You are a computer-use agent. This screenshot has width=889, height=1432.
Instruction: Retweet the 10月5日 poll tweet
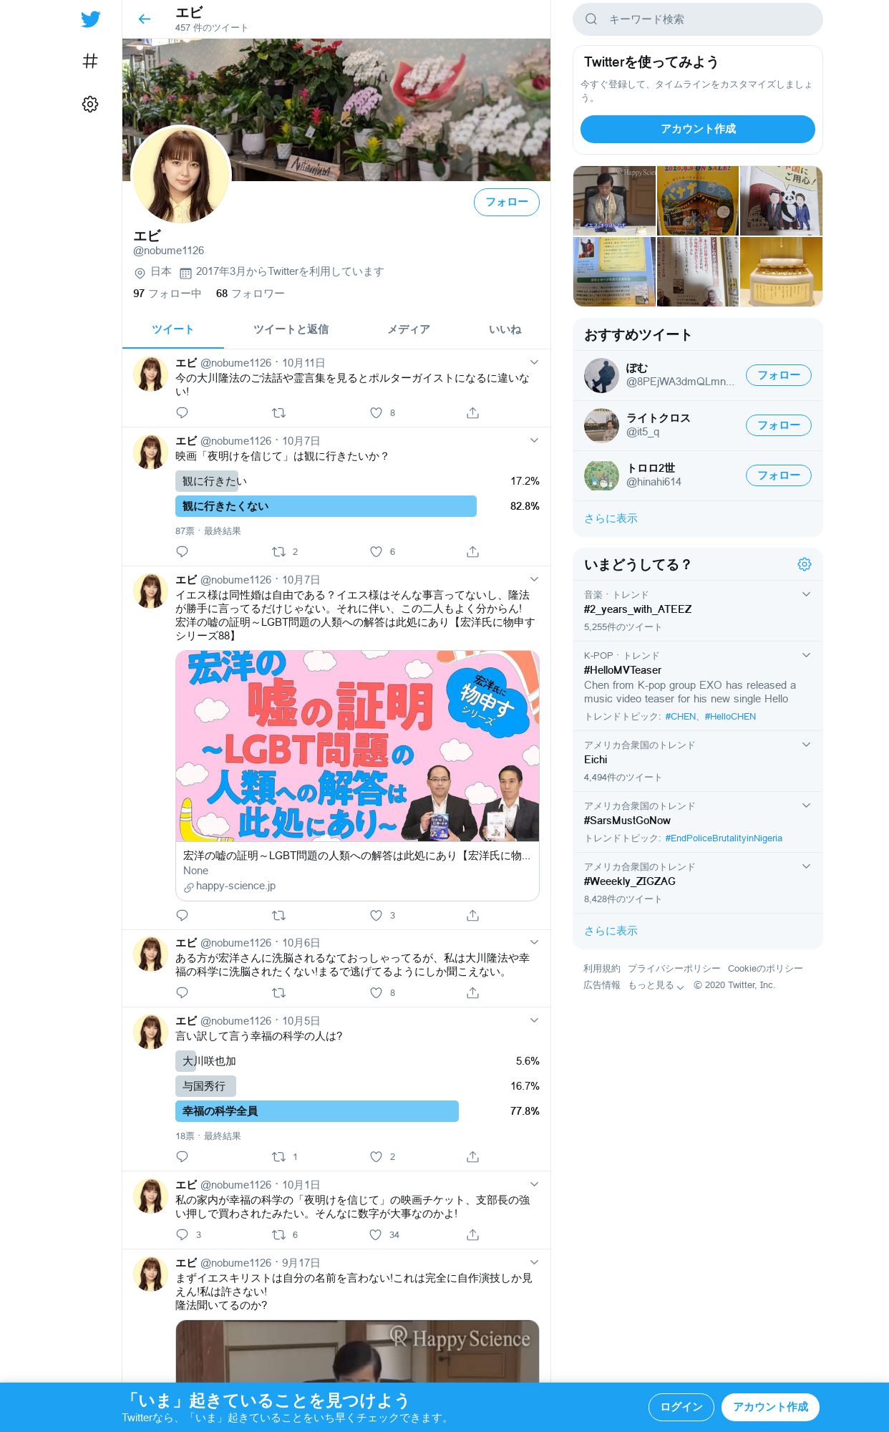tap(279, 1157)
